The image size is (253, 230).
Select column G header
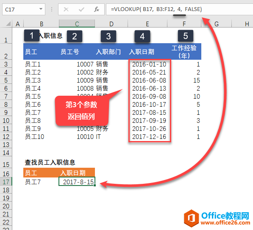coord(217,24)
